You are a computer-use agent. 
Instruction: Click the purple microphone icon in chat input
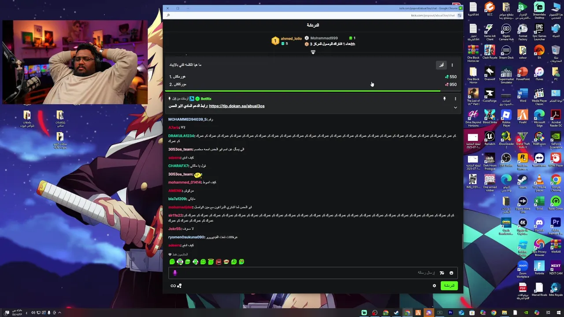[175, 273]
